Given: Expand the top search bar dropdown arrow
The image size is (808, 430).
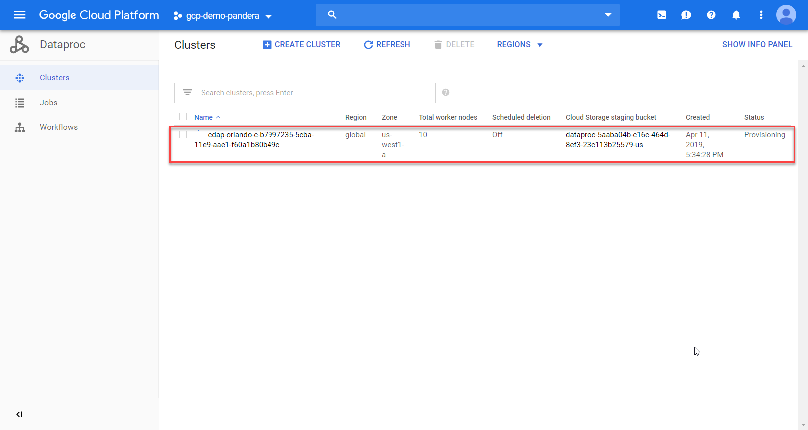Looking at the screenshot, I should pyautogui.click(x=608, y=15).
